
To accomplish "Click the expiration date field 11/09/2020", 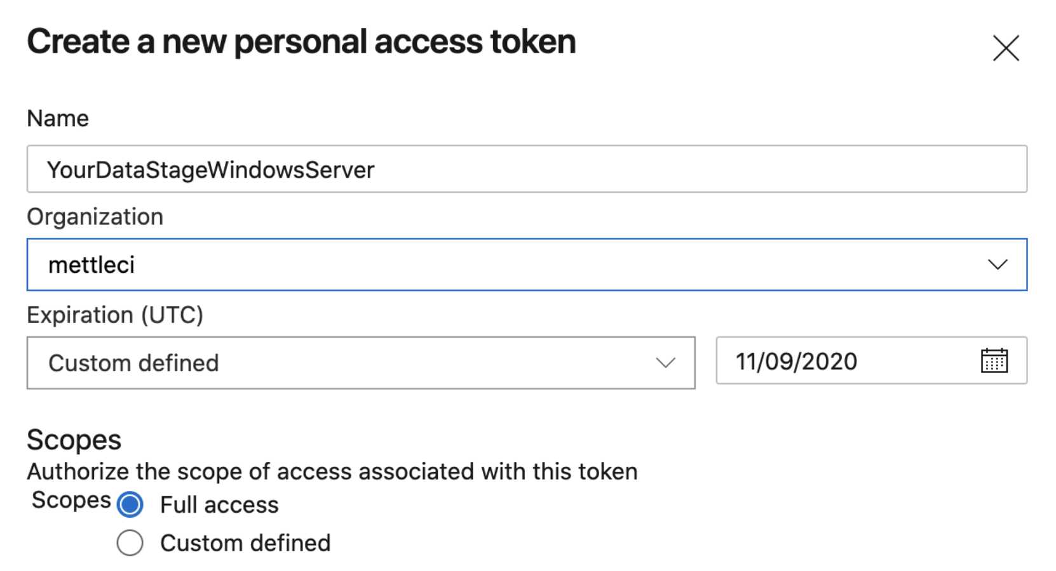I will 796,362.
